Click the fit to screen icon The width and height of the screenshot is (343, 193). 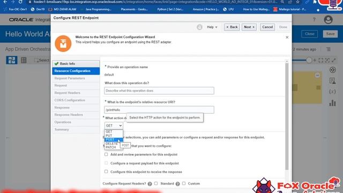tap(321, 60)
